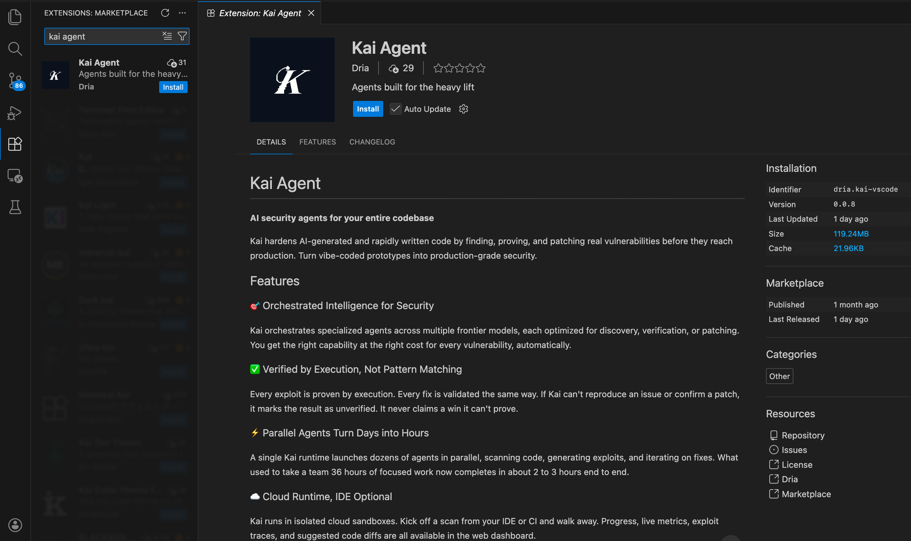Image resolution: width=911 pixels, height=541 pixels.
Task: Disable Auto Update for Kai Agent
Action: click(x=395, y=109)
